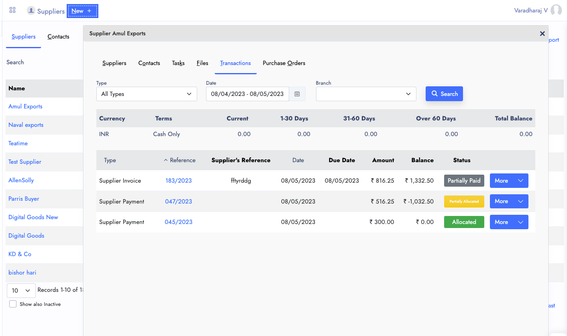
Task: Open supplier Naval exports
Action: tap(26, 125)
